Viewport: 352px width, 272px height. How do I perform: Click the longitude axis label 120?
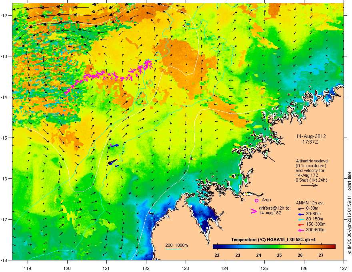tap(67, 268)
